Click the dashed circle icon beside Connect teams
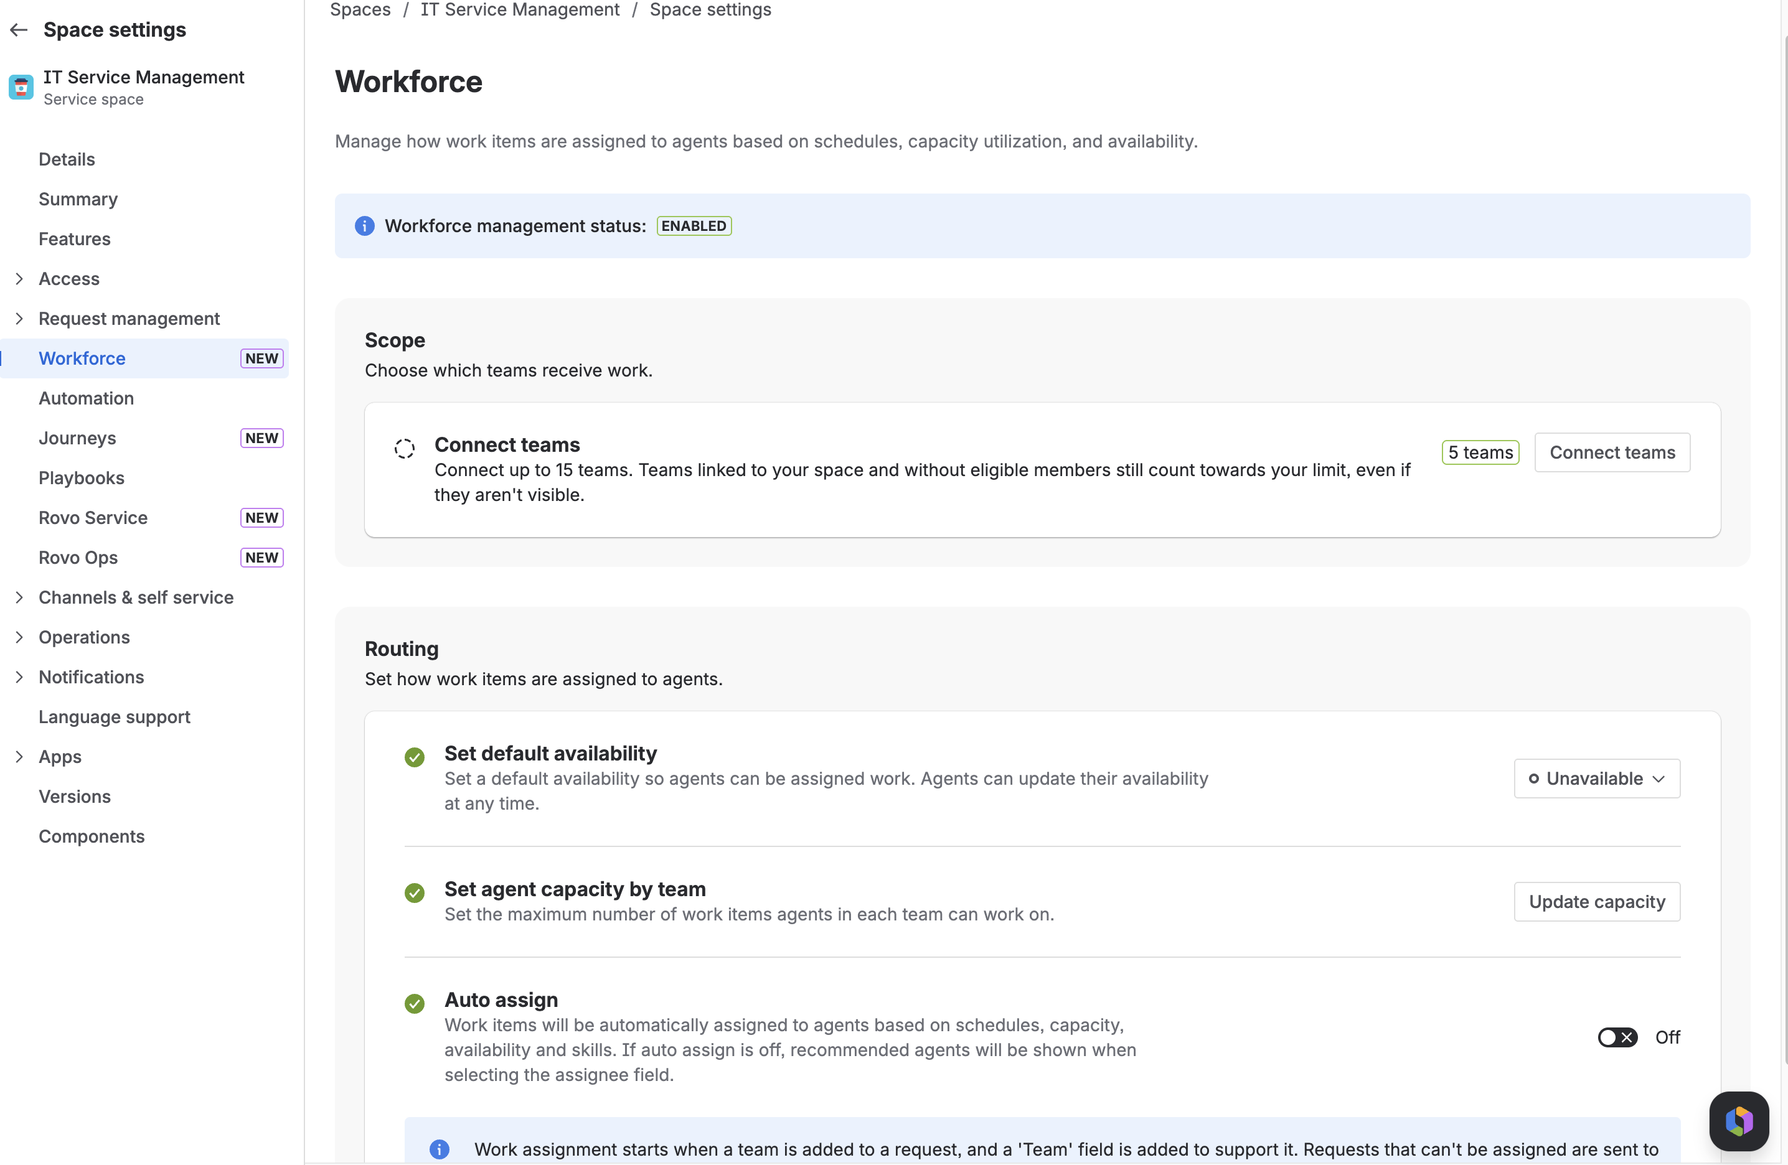This screenshot has height=1165, width=1788. click(404, 449)
